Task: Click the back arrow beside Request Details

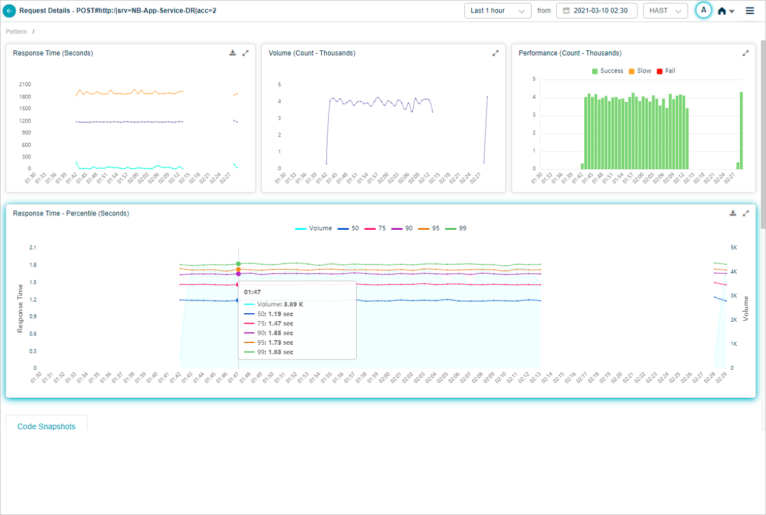Action: 9,11
